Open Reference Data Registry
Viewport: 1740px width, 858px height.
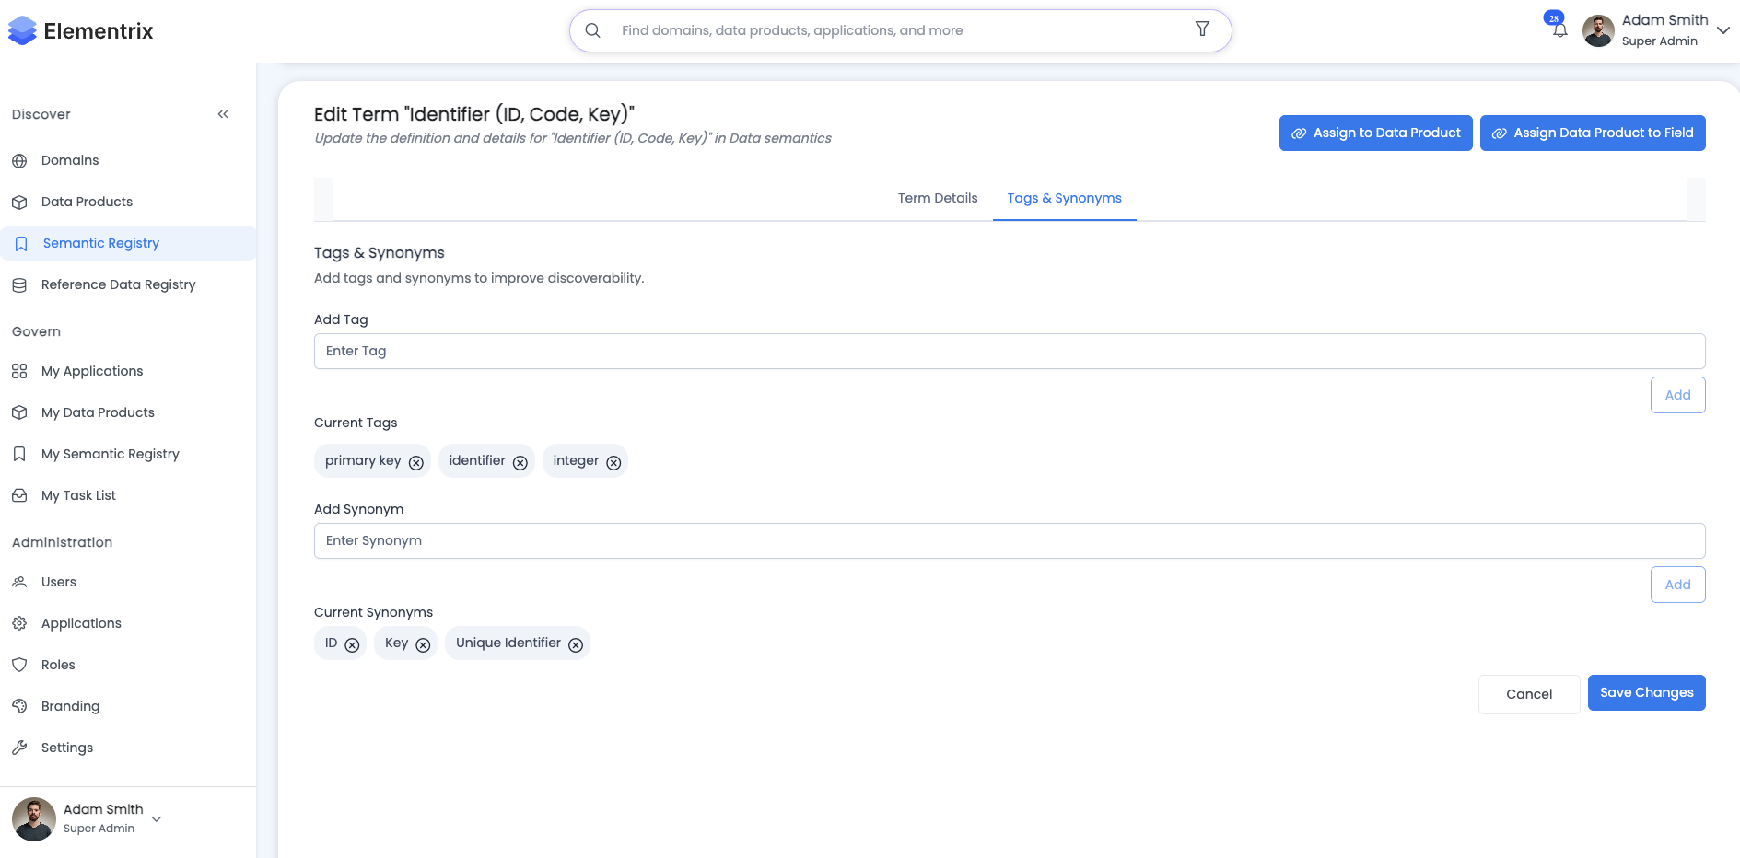tap(118, 284)
